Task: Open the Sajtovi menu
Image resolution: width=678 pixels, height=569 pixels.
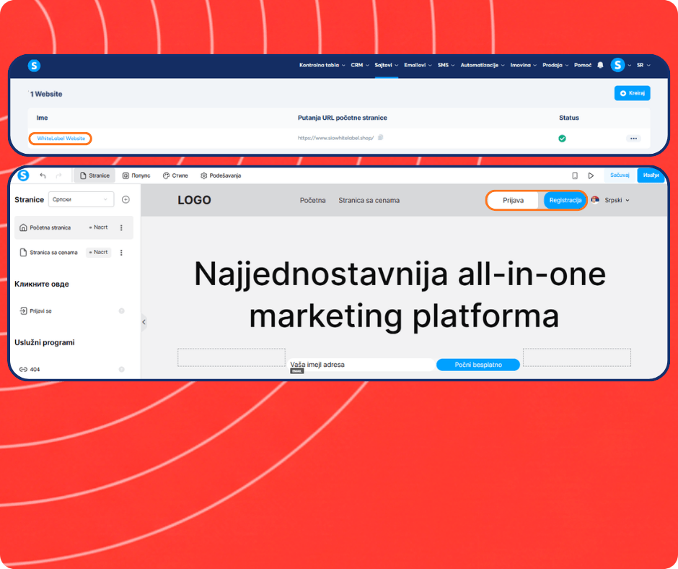Action: point(387,65)
